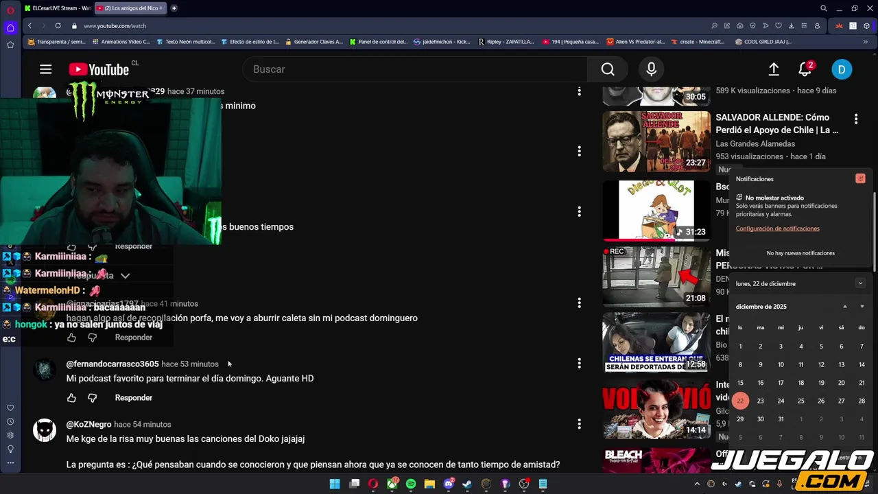
Task: Open the 'Ripley - ZAPATILLA...' bookmark
Action: tap(506, 42)
